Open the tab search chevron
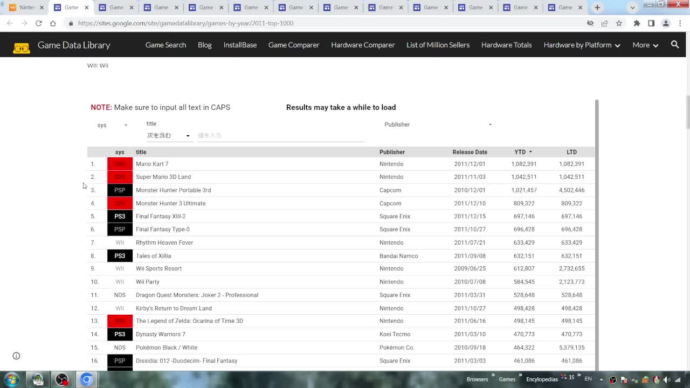690x388 pixels. 632,8
